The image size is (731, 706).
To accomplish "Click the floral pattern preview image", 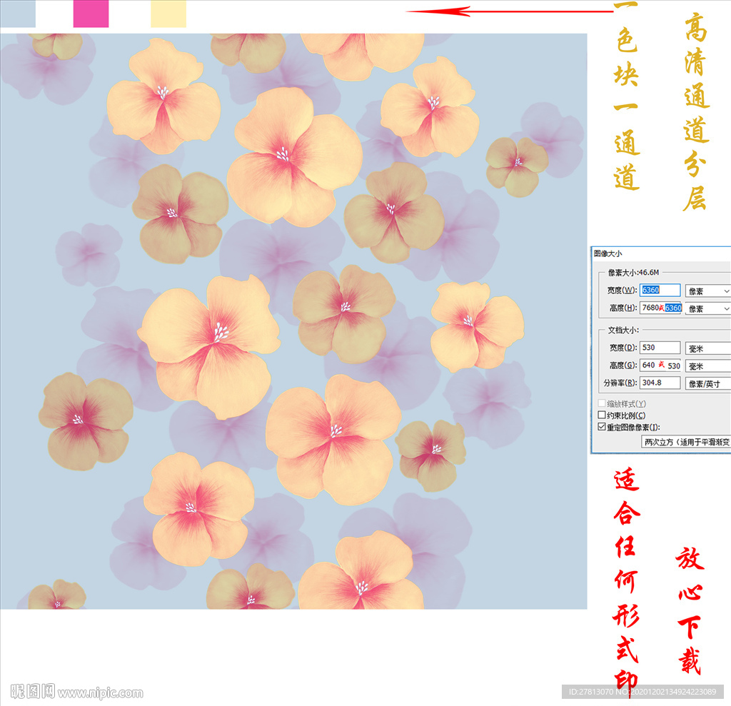I will coord(293,321).
